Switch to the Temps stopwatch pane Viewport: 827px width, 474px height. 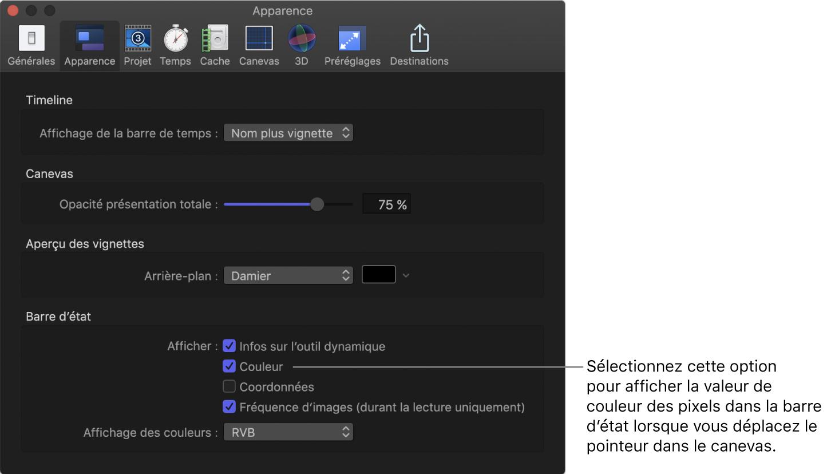(175, 46)
